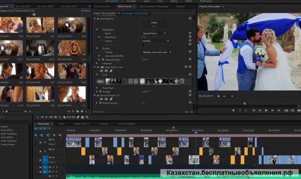This screenshot has height=179, width=301.
Task: Reset the Warp Stabilizer effect
Action: coord(190,18)
